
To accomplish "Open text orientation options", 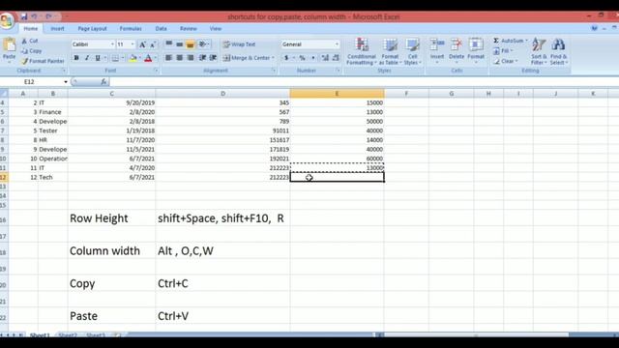I will click(203, 44).
